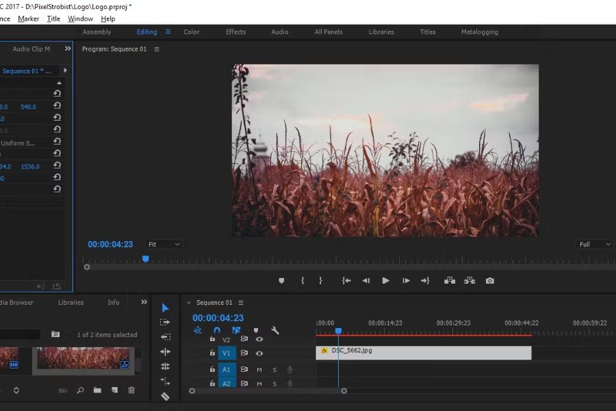The image size is (616, 411).
Task: Click Mark In bracket button
Action: (x=303, y=281)
